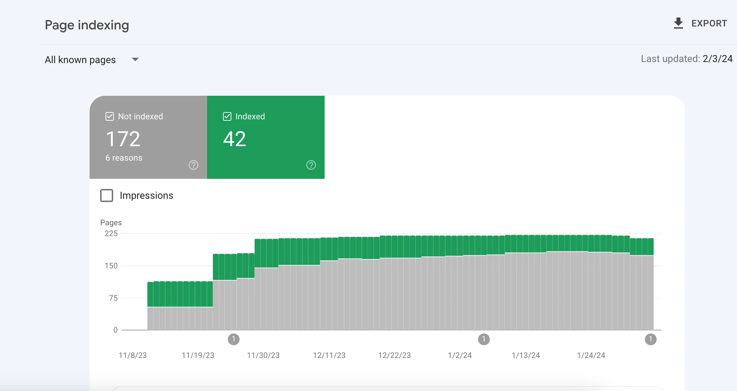Click the rightmost annotation marker under chart
The height and width of the screenshot is (391, 737).
tap(651, 339)
